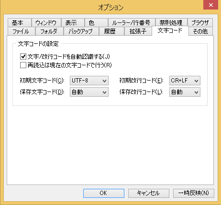
Task: Open the ウィンドウ tab
Action: tap(46, 23)
